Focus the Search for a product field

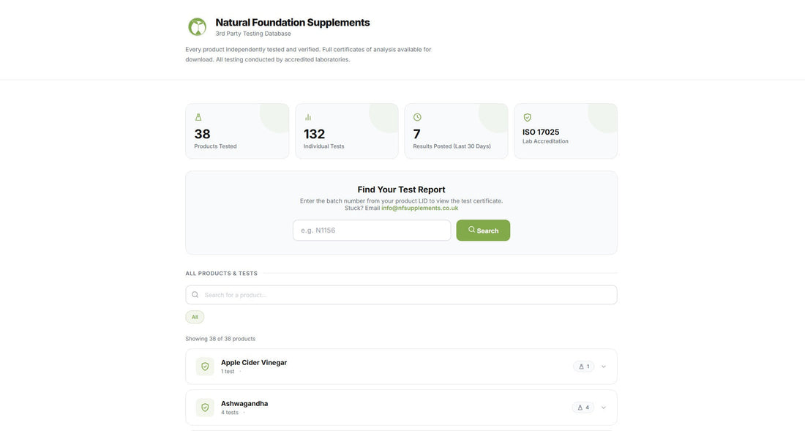click(401, 294)
